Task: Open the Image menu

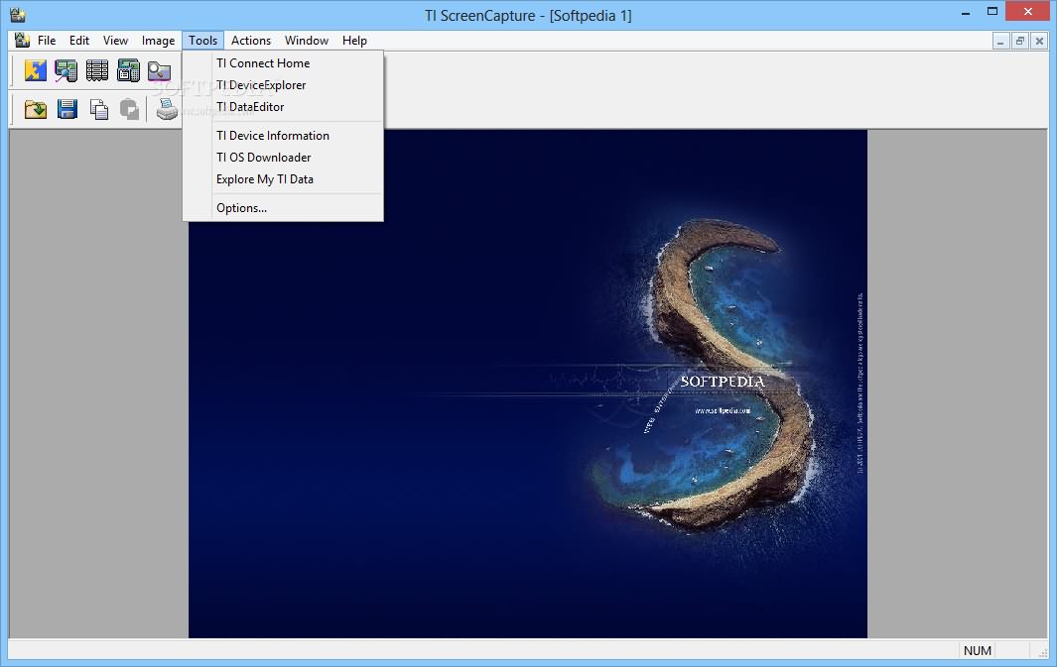Action: point(158,41)
